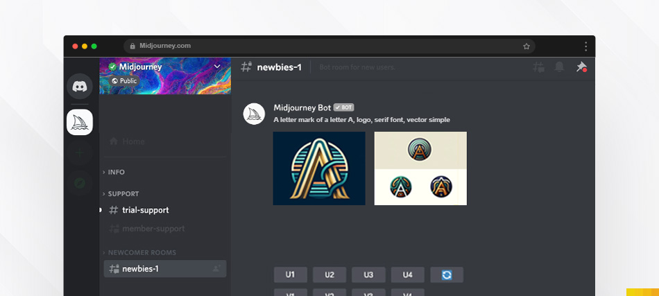Image resolution: width=659 pixels, height=296 pixels.
Task: Select the newbies-1 channel
Action: click(165, 269)
